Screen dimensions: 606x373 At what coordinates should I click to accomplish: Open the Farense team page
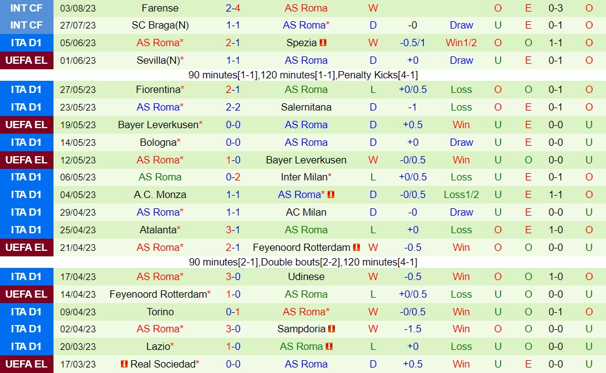tap(160, 8)
